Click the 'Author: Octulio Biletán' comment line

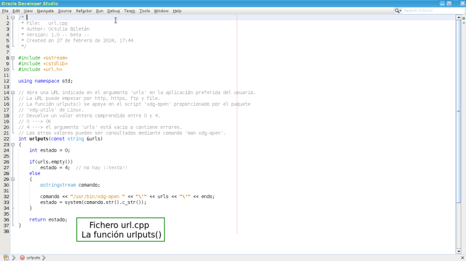55,29
